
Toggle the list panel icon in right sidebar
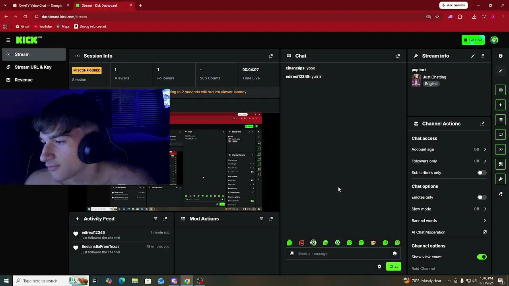(x=500, y=120)
